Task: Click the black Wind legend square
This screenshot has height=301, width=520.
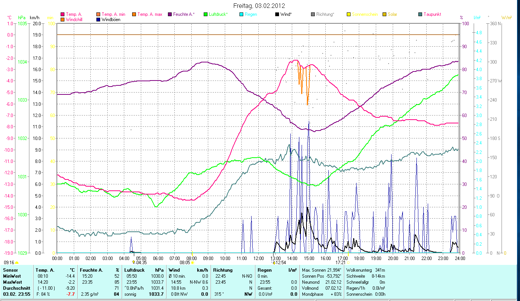Action: pos(277,15)
